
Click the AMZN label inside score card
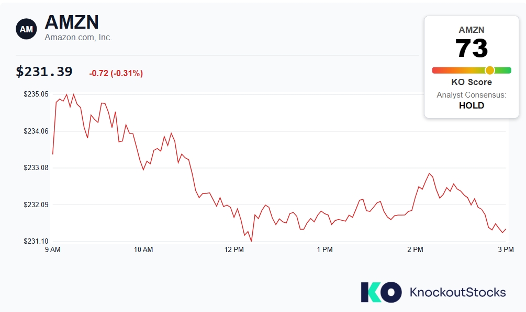[472, 30]
